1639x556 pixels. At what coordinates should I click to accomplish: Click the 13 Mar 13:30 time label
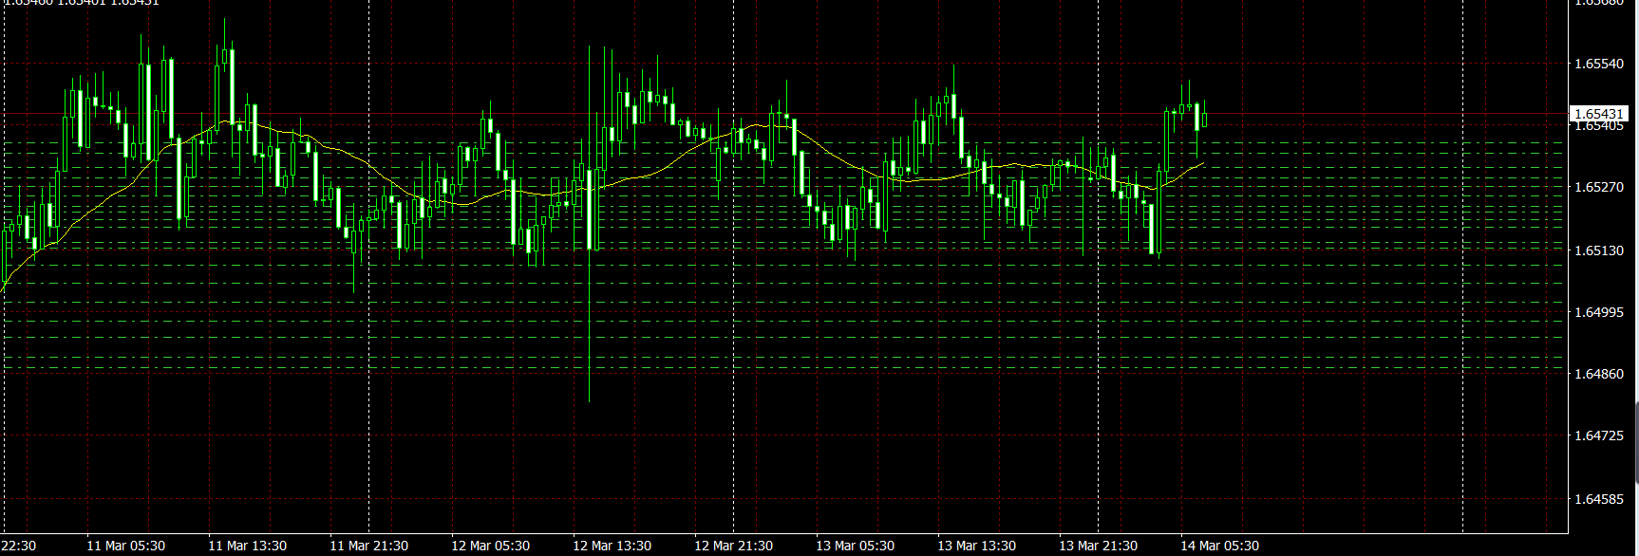coord(977,546)
